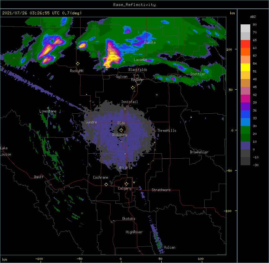Click the Base_Reflectivity title text
The height and width of the screenshot is (263, 269).
pyautogui.click(x=134, y=5)
